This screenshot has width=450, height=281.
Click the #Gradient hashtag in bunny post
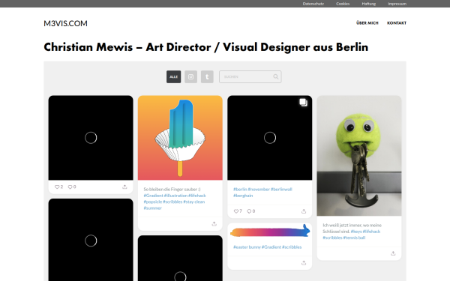click(x=271, y=247)
